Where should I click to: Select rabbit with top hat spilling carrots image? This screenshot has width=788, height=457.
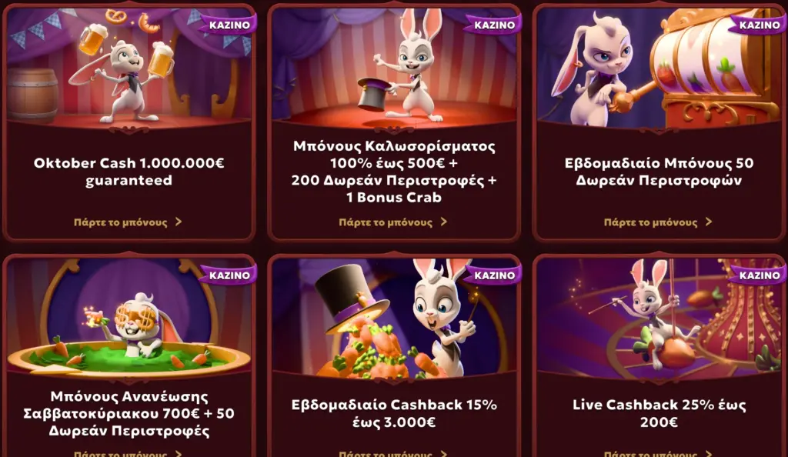point(394,318)
